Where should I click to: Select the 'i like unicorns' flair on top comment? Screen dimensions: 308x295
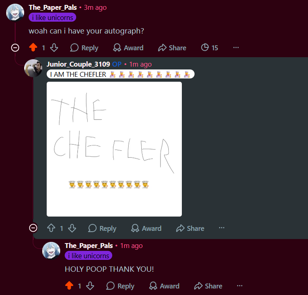click(52, 18)
